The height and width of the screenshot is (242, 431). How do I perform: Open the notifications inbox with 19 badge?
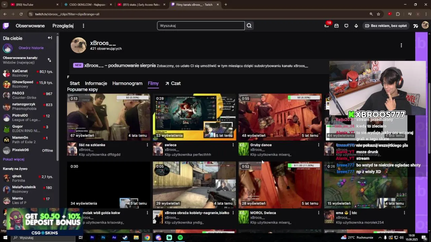(x=327, y=26)
